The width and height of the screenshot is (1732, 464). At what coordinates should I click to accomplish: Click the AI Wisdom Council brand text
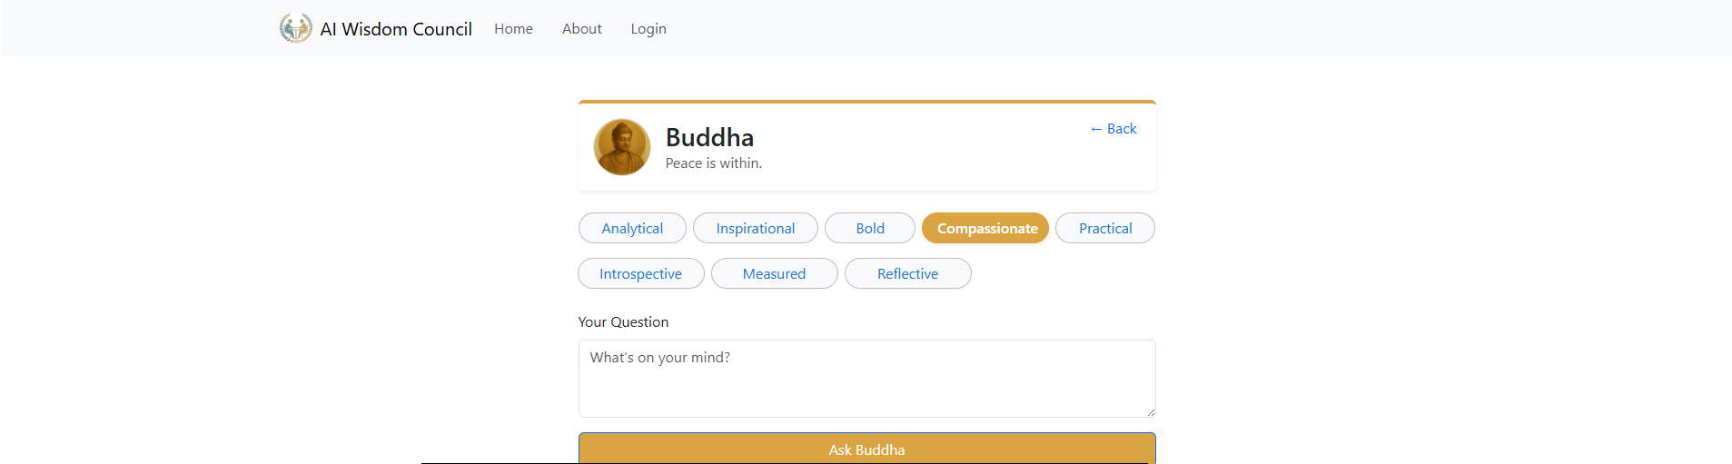pyautogui.click(x=396, y=29)
